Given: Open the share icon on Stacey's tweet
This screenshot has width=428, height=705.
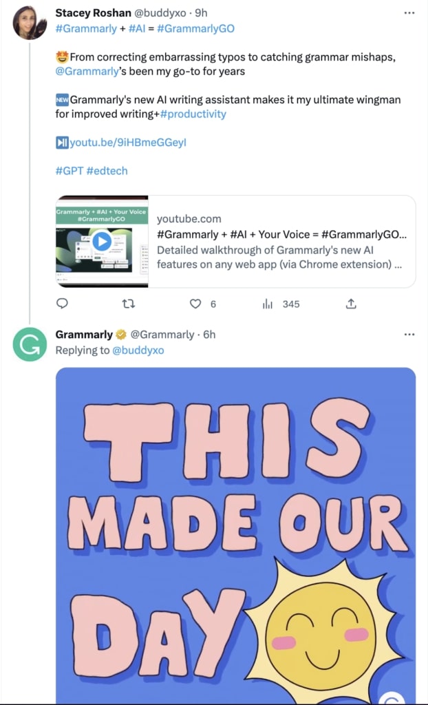Looking at the screenshot, I should [x=351, y=304].
